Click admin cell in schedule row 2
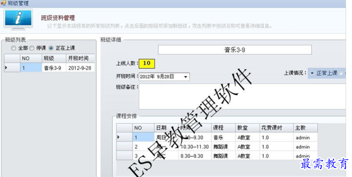The height and width of the screenshot is (177, 352). [x=306, y=147]
